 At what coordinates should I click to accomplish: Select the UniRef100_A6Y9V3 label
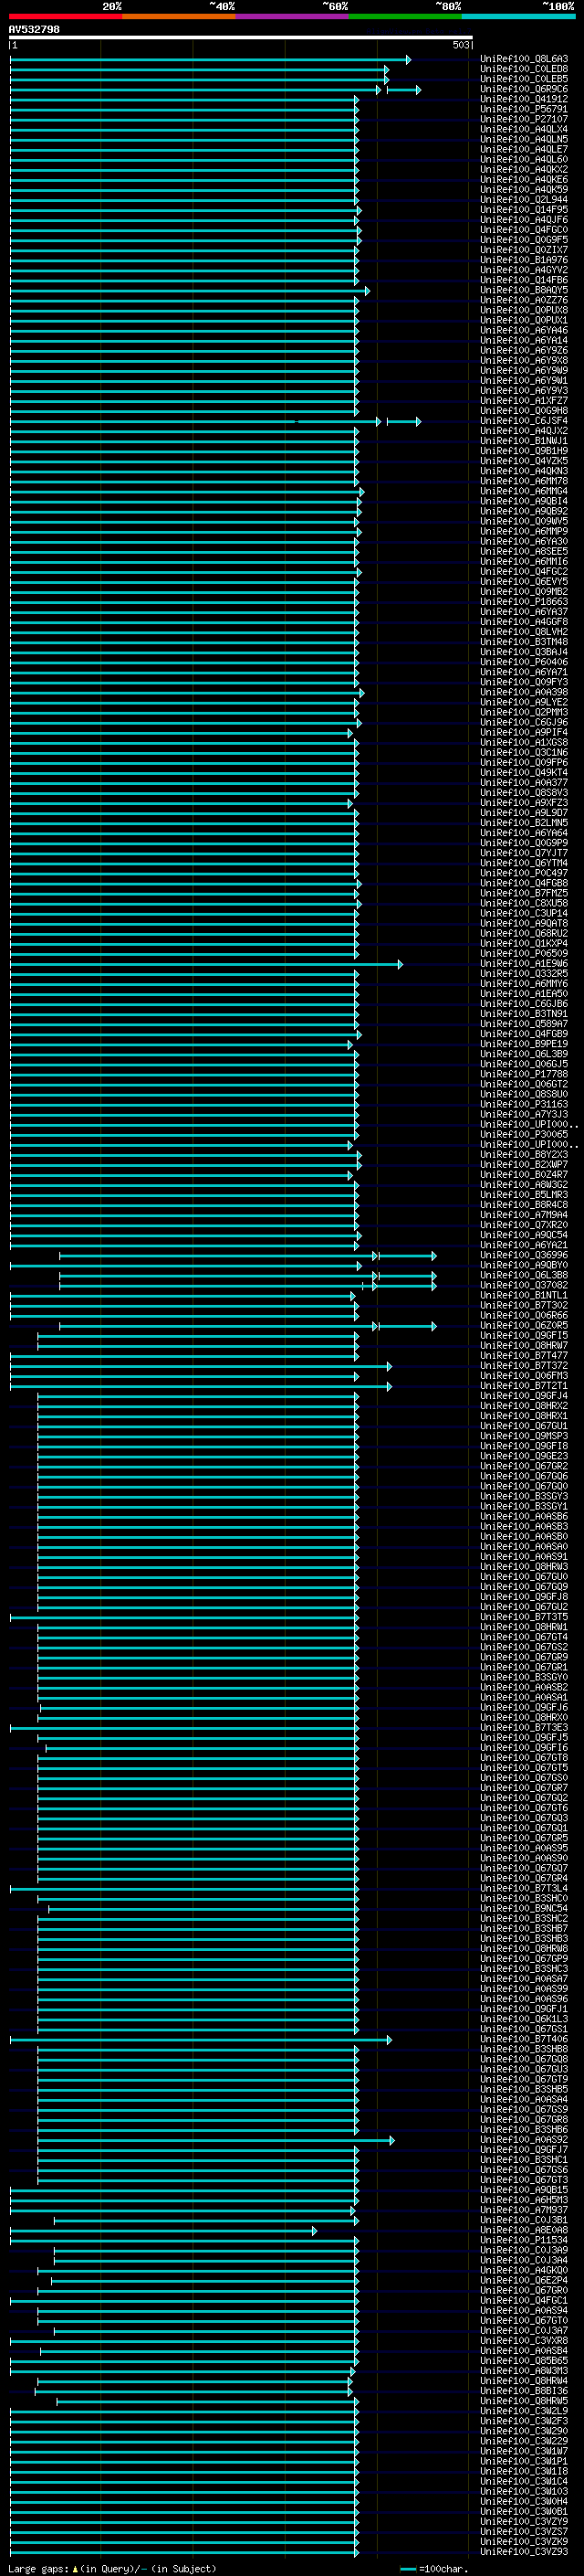[524, 391]
